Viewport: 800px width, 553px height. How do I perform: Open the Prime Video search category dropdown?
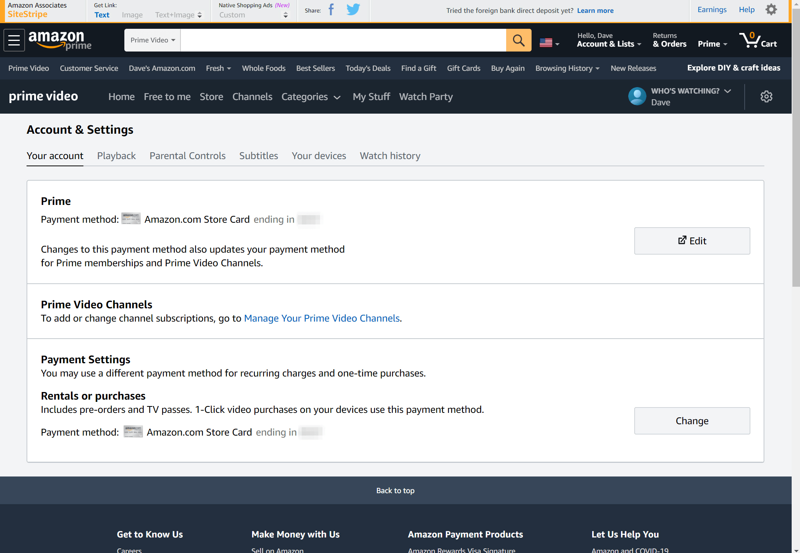pyautogui.click(x=152, y=40)
